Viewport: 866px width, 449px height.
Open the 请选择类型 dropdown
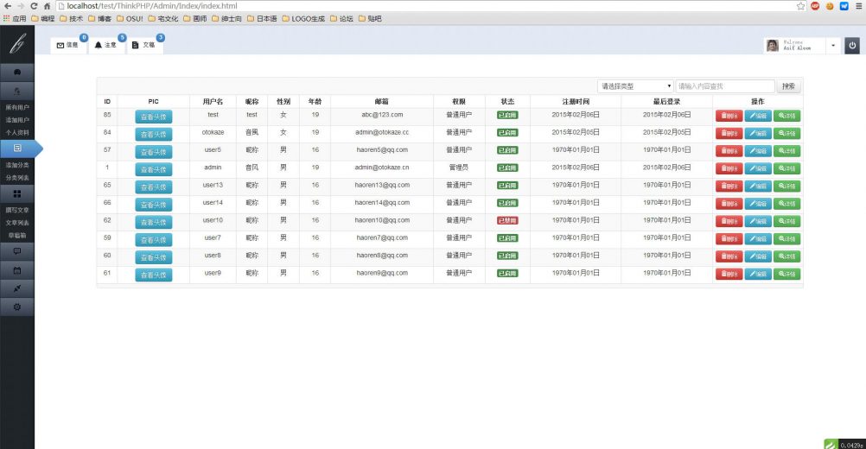click(635, 86)
